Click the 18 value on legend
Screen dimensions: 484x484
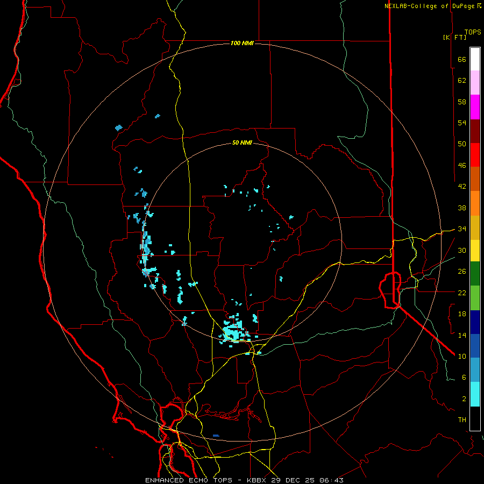(462, 314)
